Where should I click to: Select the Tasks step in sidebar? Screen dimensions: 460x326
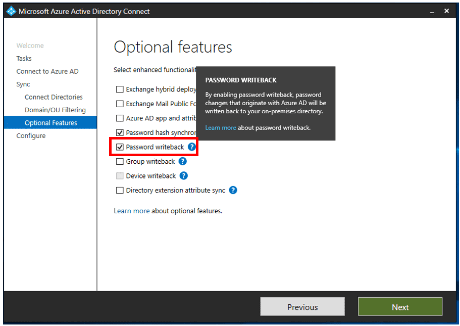(x=24, y=59)
